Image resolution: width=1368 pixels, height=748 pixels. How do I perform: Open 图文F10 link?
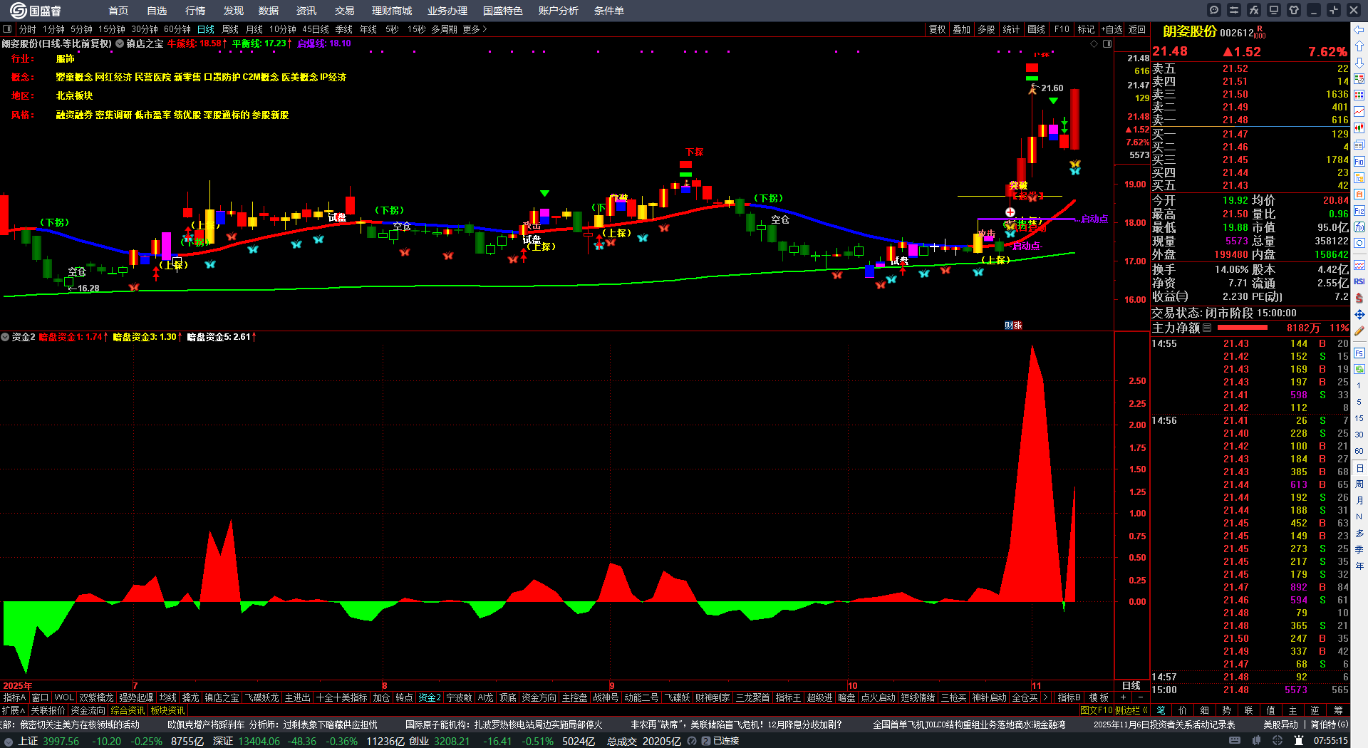click(1096, 710)
